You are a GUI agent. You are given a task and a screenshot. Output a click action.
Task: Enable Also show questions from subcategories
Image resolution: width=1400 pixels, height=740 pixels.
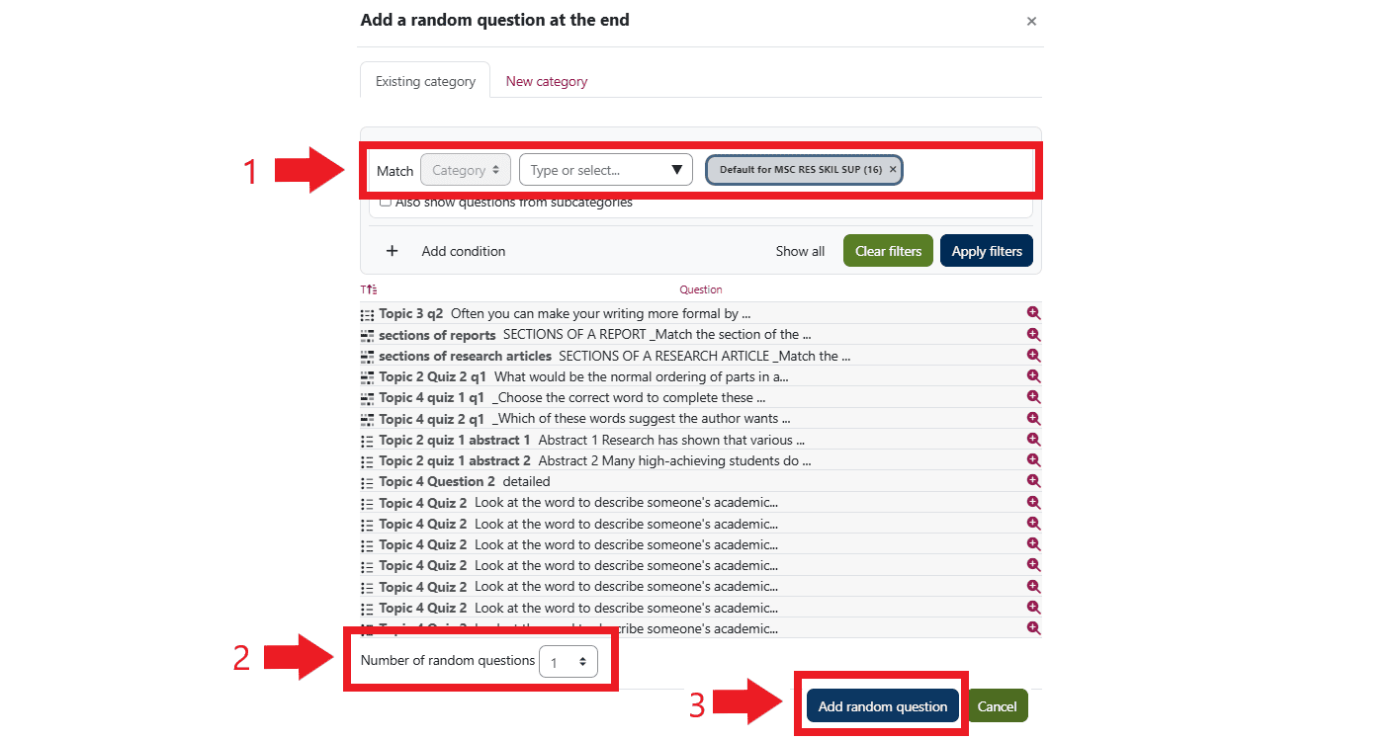coord(386,203)
